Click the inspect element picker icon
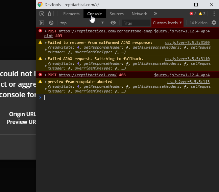The height and width of the screenshot is (192, 219). pyautogui.click(x=42, y=14)
